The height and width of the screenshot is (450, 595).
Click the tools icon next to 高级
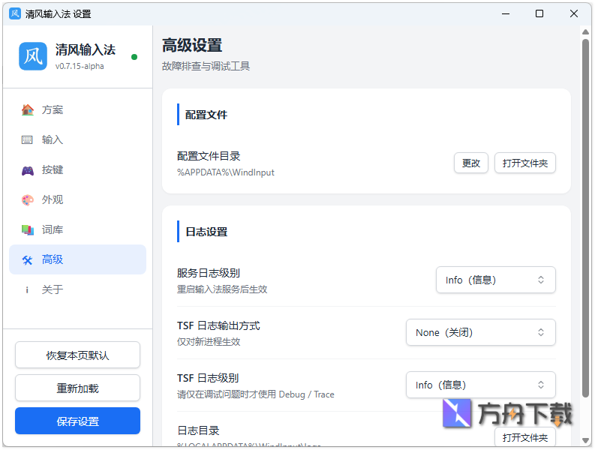pos(27,260)
